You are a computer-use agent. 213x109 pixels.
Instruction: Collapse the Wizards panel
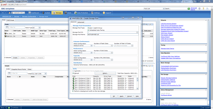click(x=206, y=20)
